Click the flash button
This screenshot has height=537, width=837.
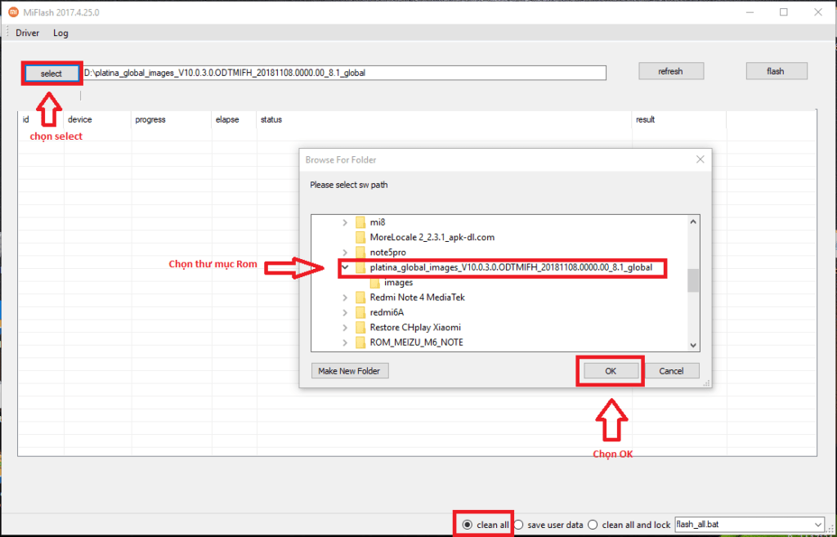tap(776, 71)
